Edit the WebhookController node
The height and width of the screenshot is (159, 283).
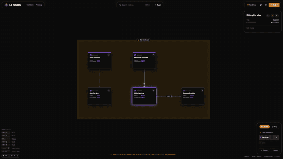[153, 55]
